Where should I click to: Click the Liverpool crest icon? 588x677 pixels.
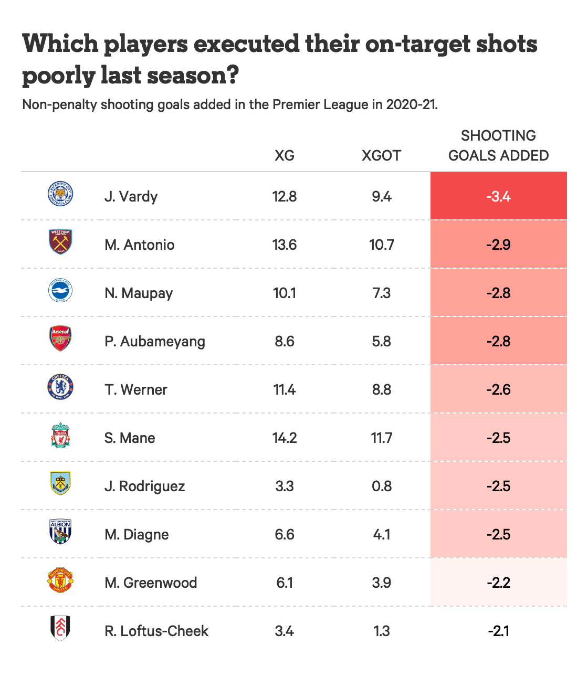60,436
